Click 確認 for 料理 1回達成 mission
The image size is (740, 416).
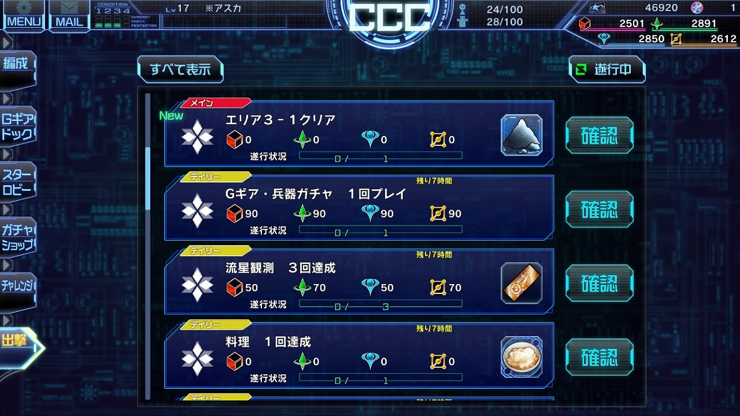pyautogui.click(x=600, y=357)
